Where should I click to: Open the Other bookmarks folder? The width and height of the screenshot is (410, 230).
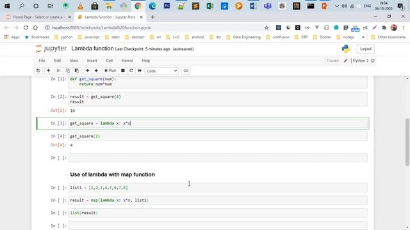(x=388, y=37)
